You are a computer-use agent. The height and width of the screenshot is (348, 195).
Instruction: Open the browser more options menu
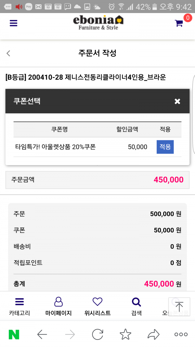click(181, 334)
